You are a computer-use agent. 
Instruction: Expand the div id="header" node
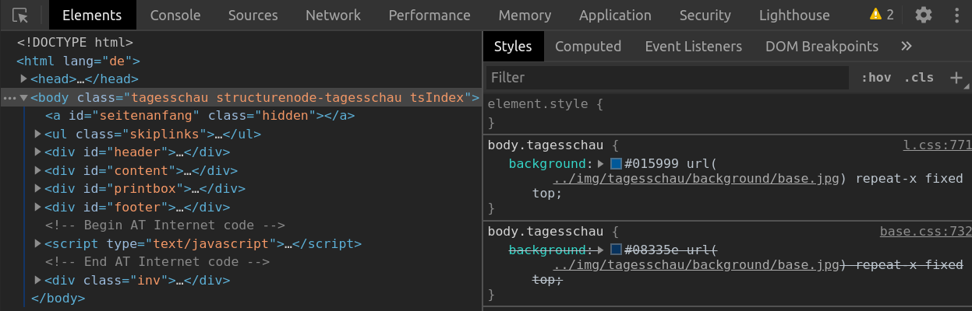38,152
